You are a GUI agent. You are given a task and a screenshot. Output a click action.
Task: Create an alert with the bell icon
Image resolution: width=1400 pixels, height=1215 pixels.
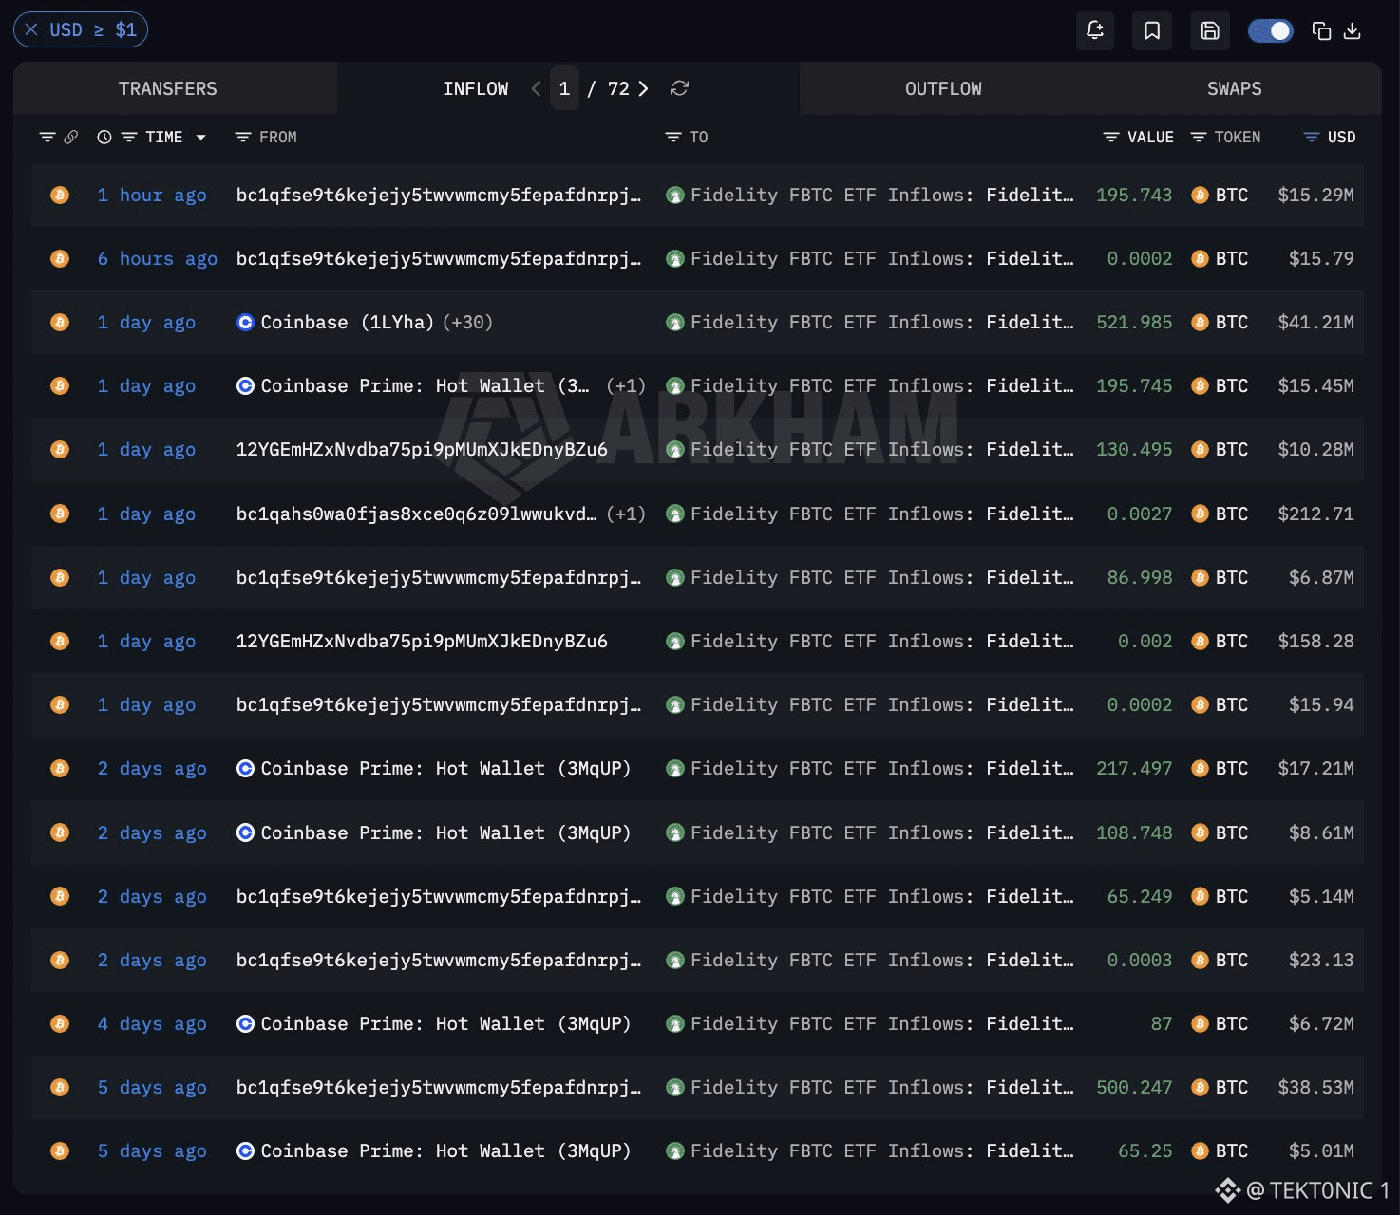1095,30
